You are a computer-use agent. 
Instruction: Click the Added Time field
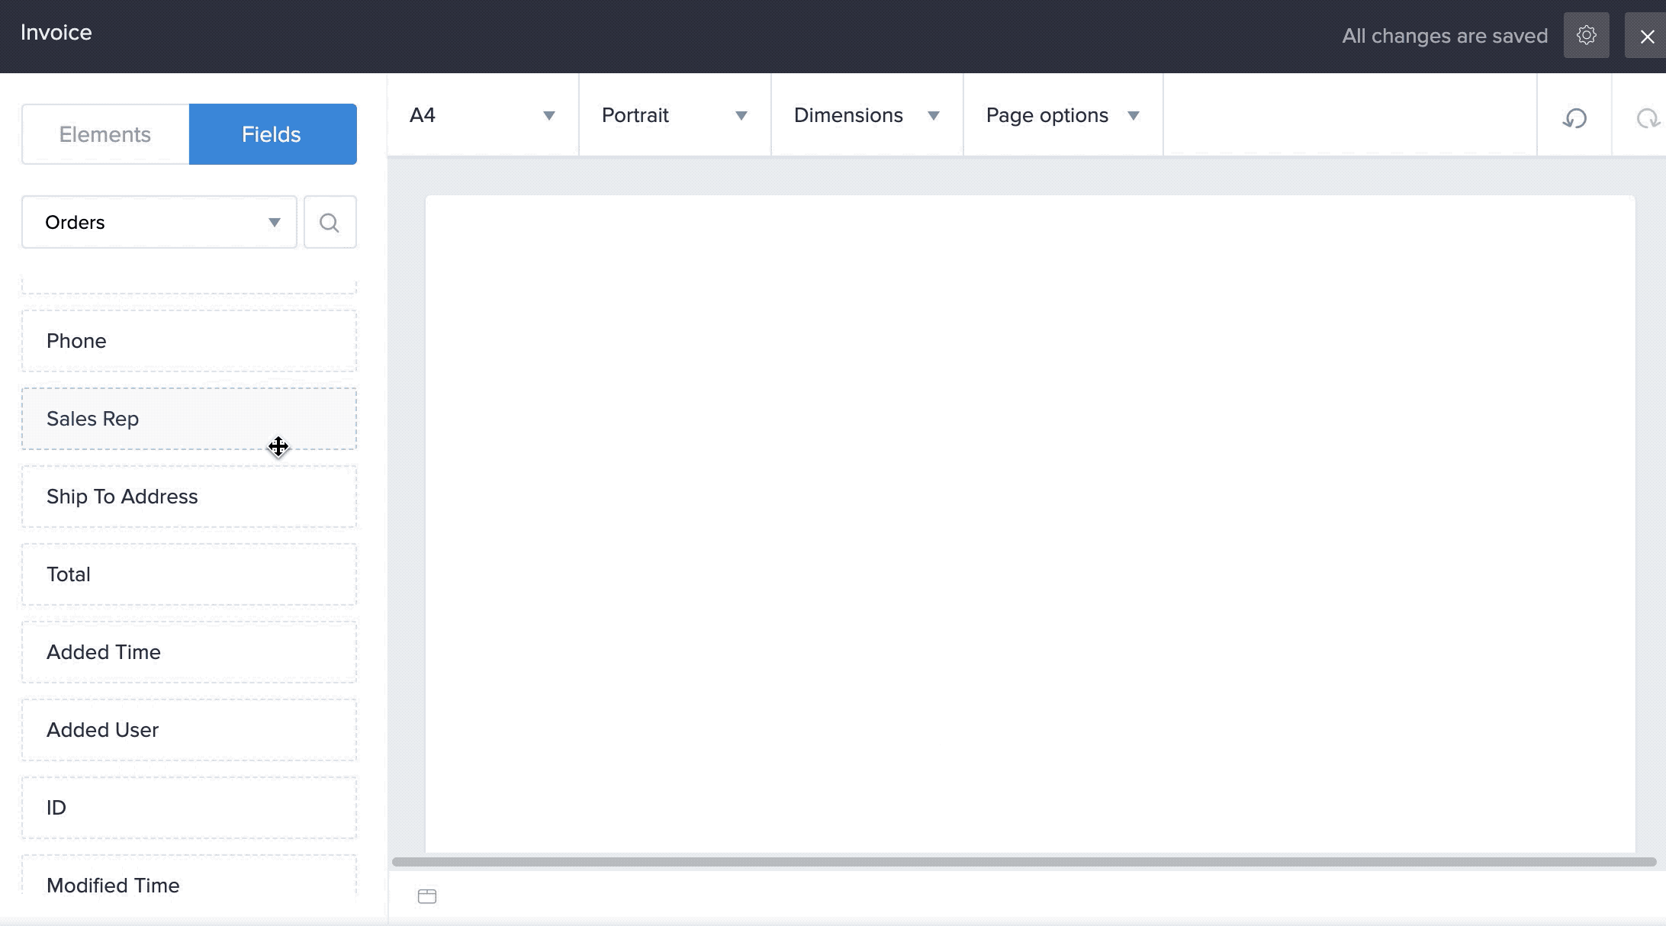[x=188, y=652]
